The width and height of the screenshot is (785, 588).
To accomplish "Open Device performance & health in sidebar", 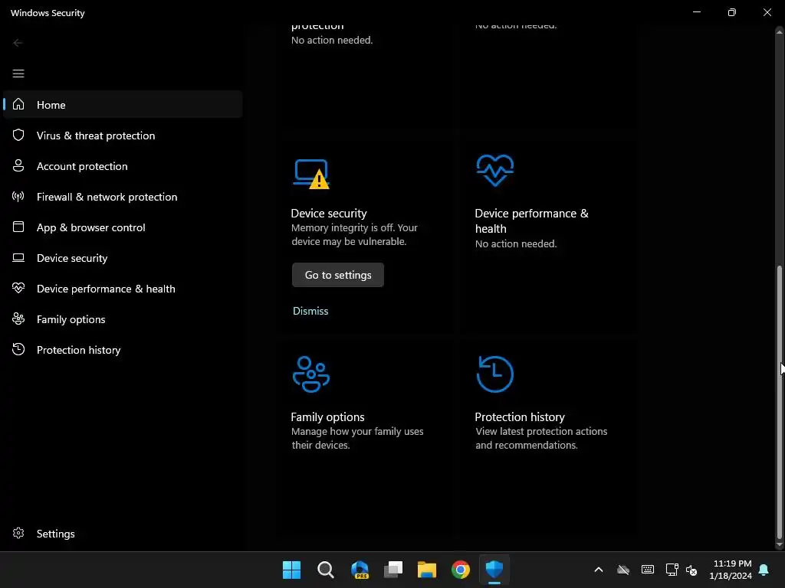I will click(123, 288).
